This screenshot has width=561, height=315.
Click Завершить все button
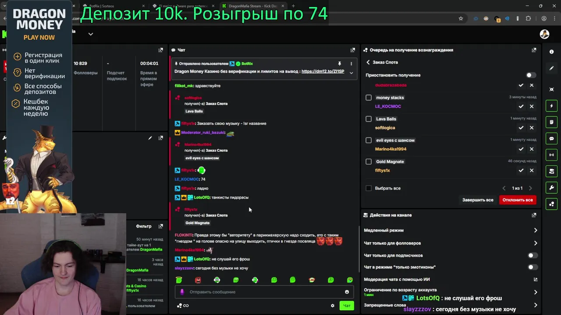(478, 200)
